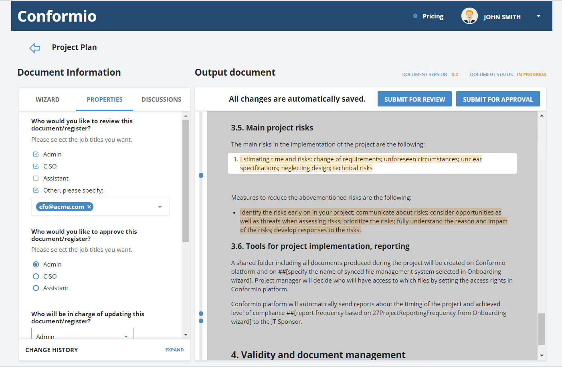Viewport: 562px width, 367px height.
Task: Click the highlighted risk reduction measures bullet
Action: [x=374, y=221]
